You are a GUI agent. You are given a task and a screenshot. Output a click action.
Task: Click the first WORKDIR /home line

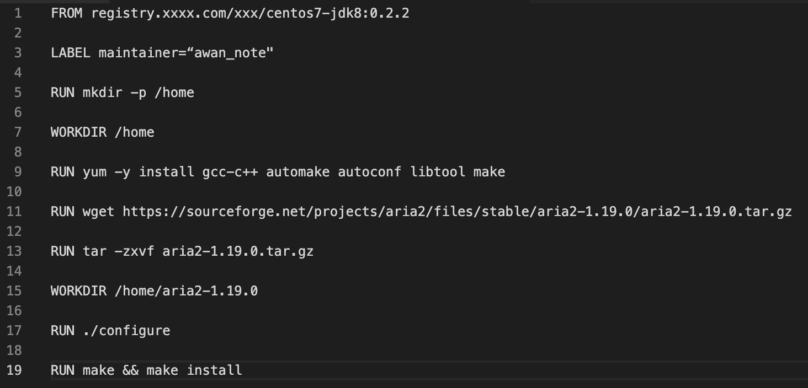pos(103,132)
